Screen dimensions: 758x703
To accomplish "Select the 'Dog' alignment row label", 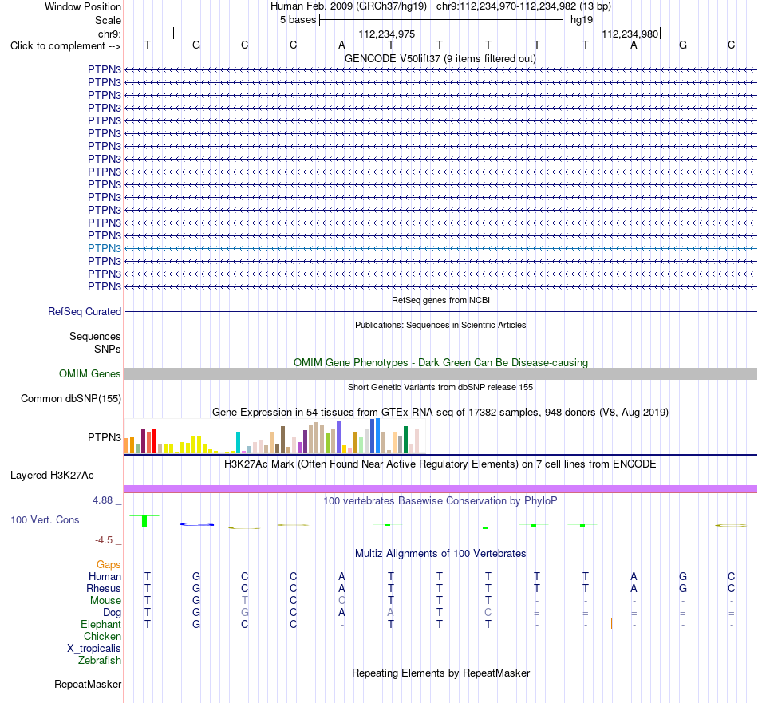I will [x=112, y=613].
